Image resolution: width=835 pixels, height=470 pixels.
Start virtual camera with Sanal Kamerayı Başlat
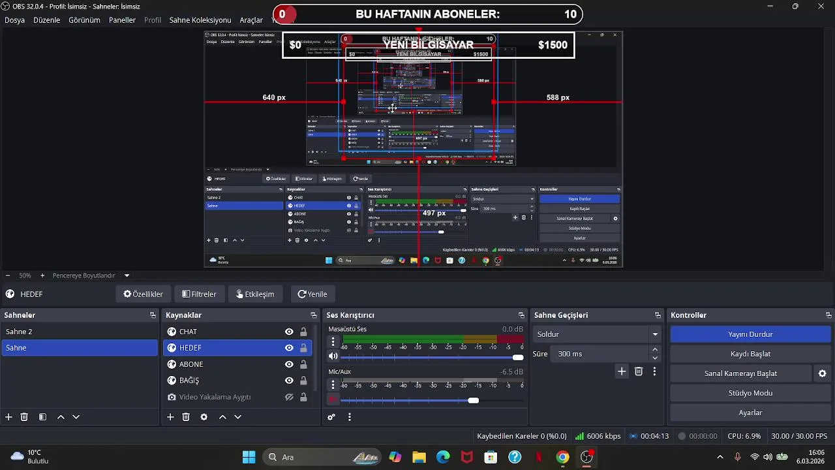[740, 373]
